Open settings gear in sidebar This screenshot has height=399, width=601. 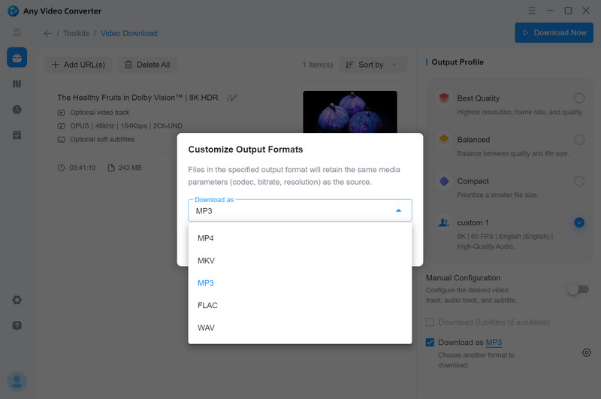[17, 300]
